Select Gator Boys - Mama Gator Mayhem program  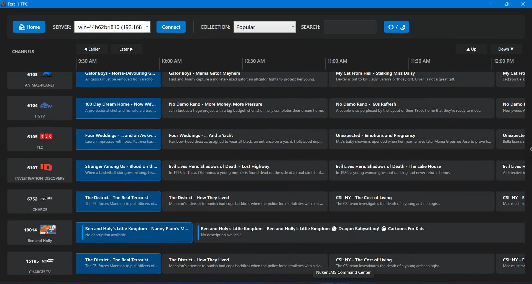[245, 76]
